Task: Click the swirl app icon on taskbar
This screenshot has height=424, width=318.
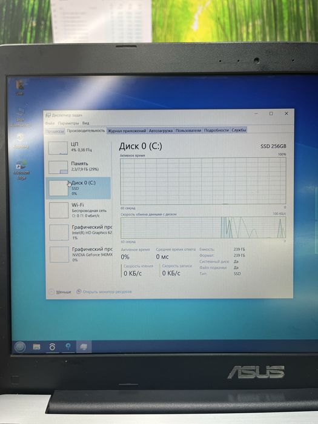Action: (53, 346)
